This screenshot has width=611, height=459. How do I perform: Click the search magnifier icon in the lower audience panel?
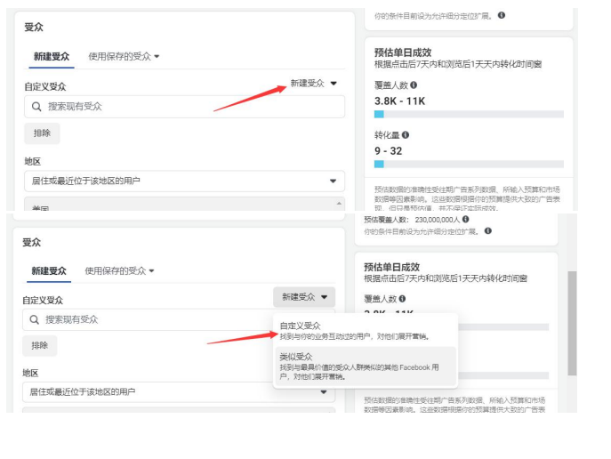35,319
